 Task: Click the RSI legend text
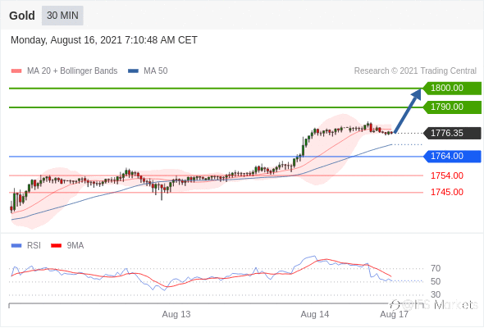[x=34, y=246]
